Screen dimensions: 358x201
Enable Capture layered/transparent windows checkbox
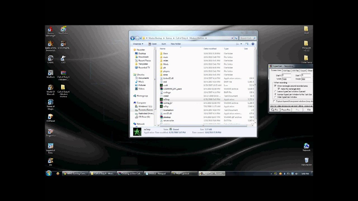(x=274, y=101)
